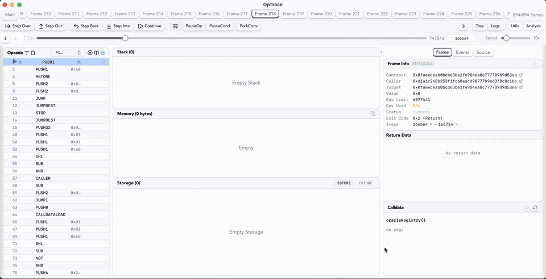Click the stacked layers icon in Opcode header
Screen dimensions: 546x279
[103, 53]
